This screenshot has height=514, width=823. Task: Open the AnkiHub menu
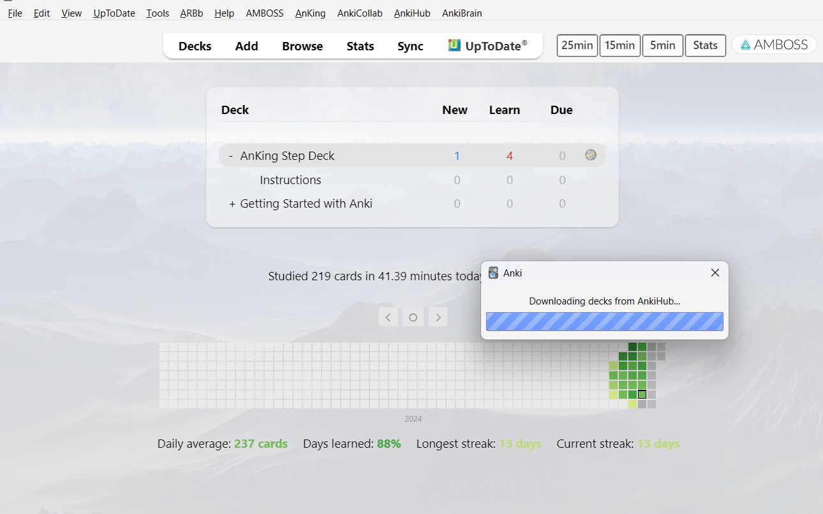point(412,13)
